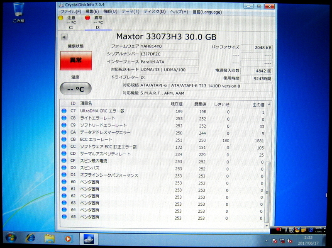Viewport: 332px width, 248px height.
Task: Click the blue status dot for row 65
Action: coord(64,216)
